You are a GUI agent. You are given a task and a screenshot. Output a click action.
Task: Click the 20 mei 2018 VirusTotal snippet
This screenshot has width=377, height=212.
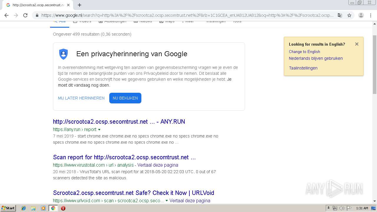click(x=134, y=175)
